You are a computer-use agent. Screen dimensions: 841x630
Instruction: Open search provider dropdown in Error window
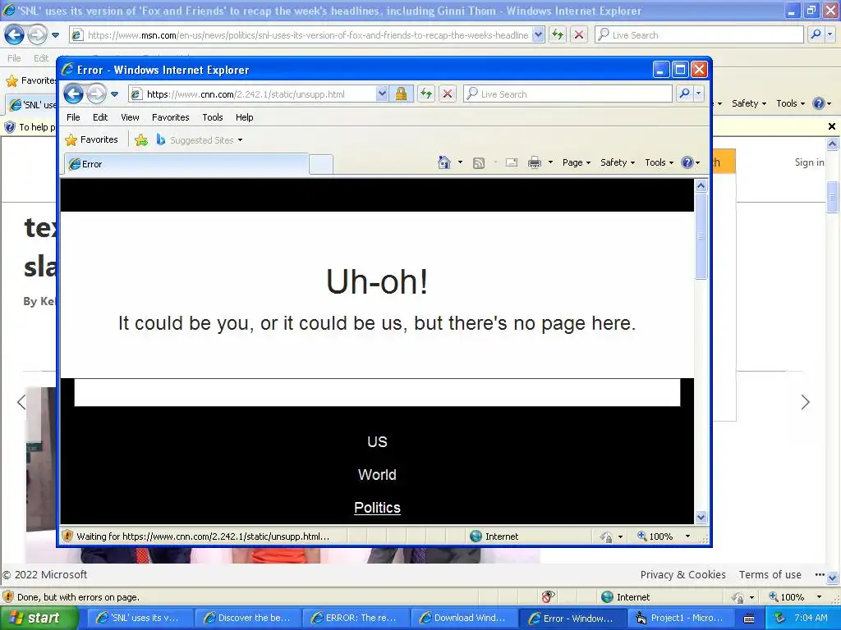[x=698, y=94]
